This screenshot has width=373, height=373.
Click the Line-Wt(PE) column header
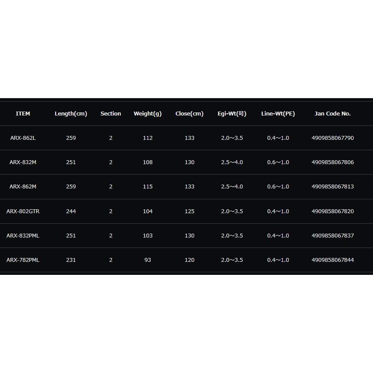[x=278, y=114]
